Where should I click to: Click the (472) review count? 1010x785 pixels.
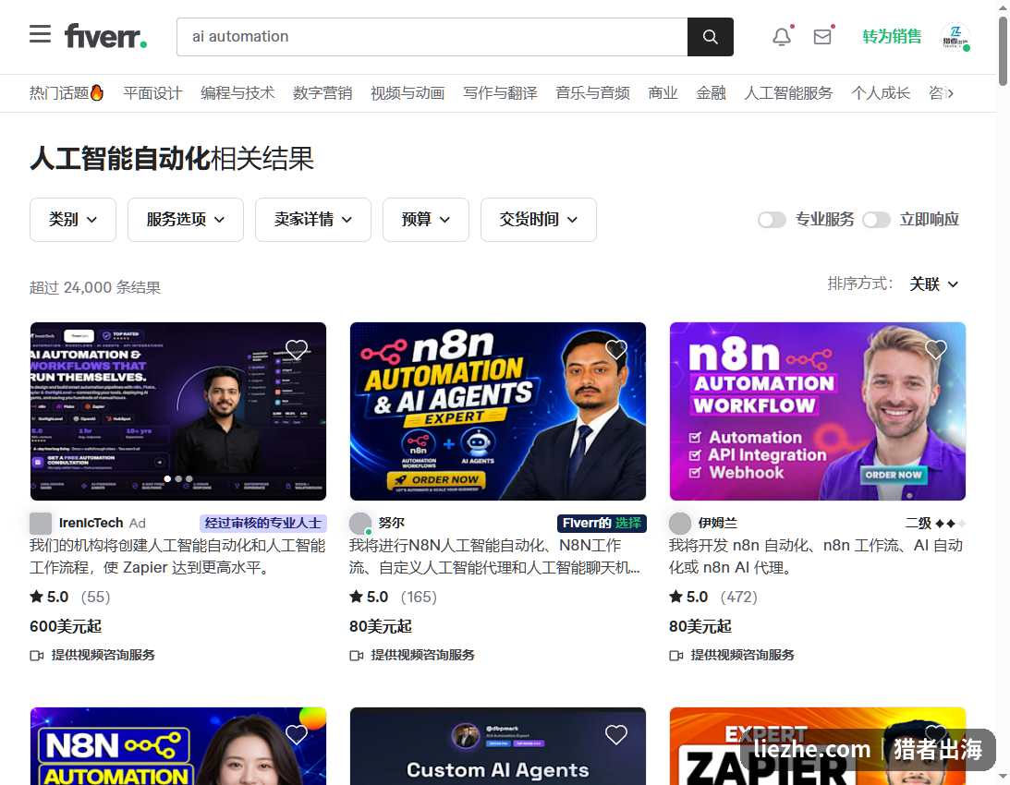click(x=739, y=597)
